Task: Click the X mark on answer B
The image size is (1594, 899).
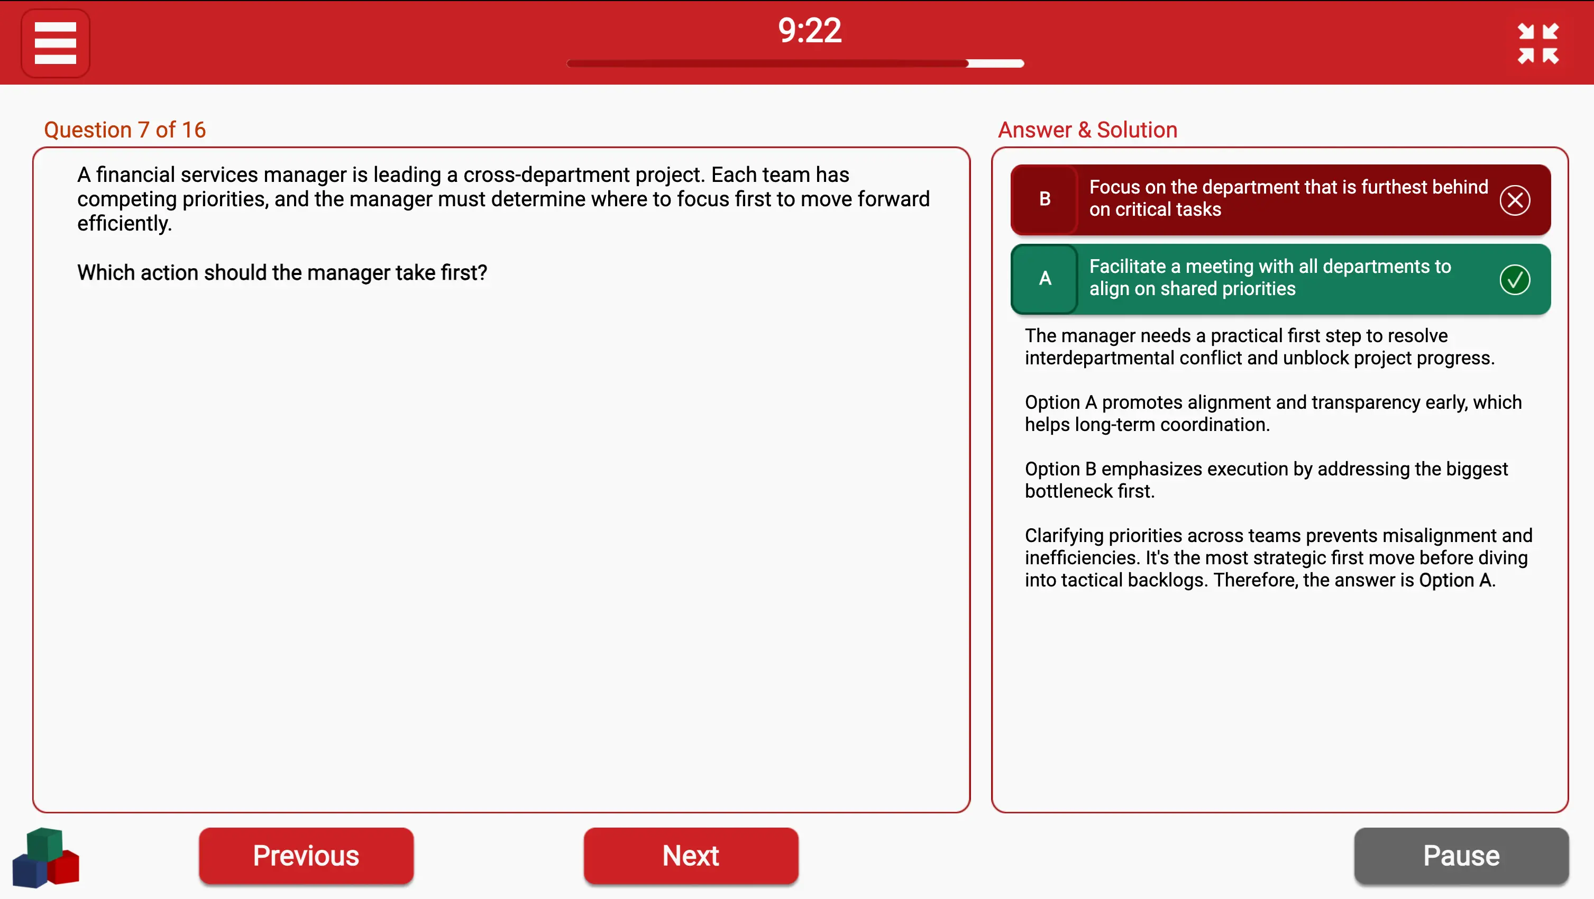Action: (x=1514, y=200)
